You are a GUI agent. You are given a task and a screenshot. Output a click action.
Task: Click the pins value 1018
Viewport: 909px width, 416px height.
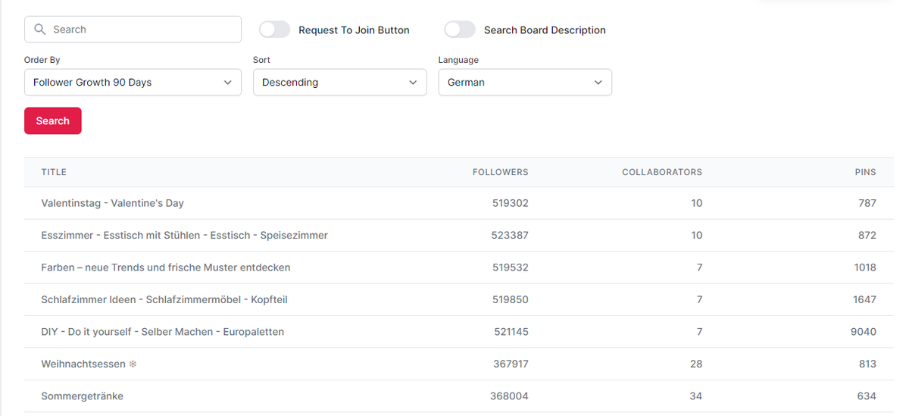(x=865, y=267)
